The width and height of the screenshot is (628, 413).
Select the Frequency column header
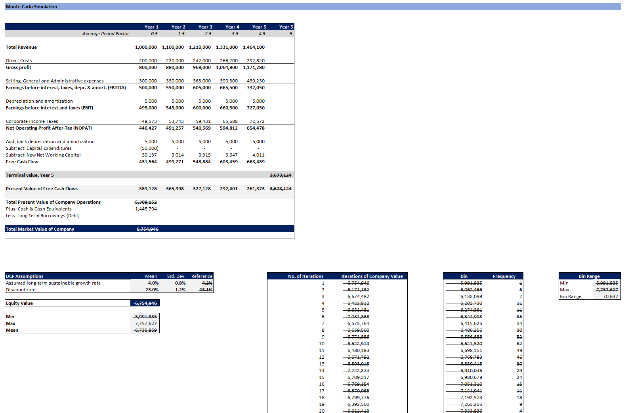[x=504, y=276]
